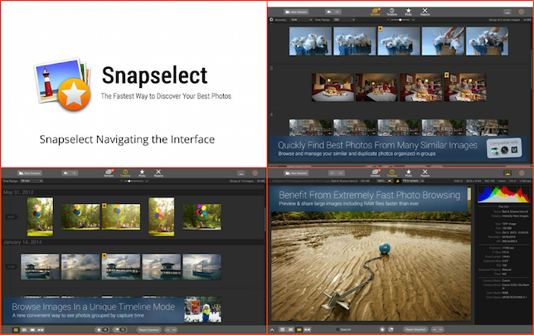
Task: Adjust thumbnail size slider in balloons timeline window
Action: click(x=133, y=181)
